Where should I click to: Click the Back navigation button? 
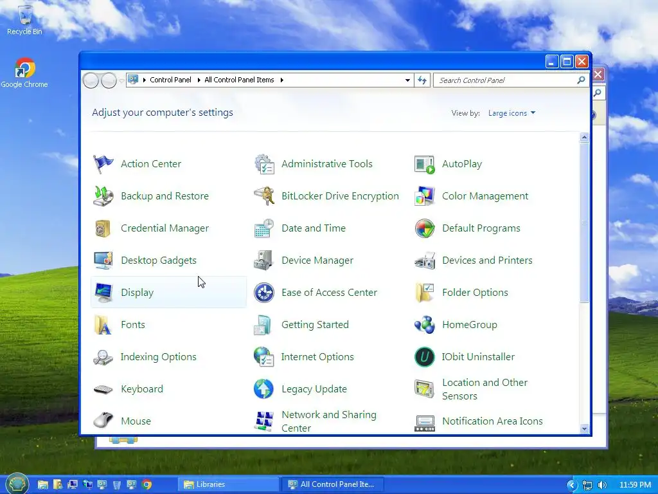pos(91,80)
